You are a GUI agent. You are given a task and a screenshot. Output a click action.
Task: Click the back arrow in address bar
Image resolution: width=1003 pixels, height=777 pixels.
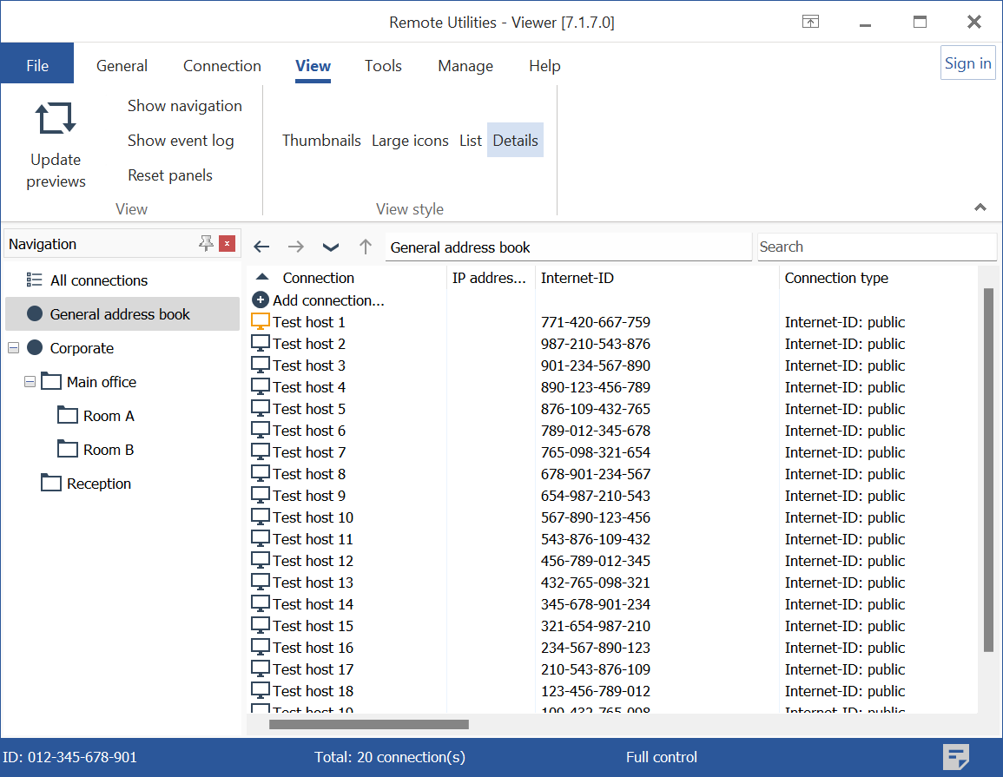click(x=261, y=247)
